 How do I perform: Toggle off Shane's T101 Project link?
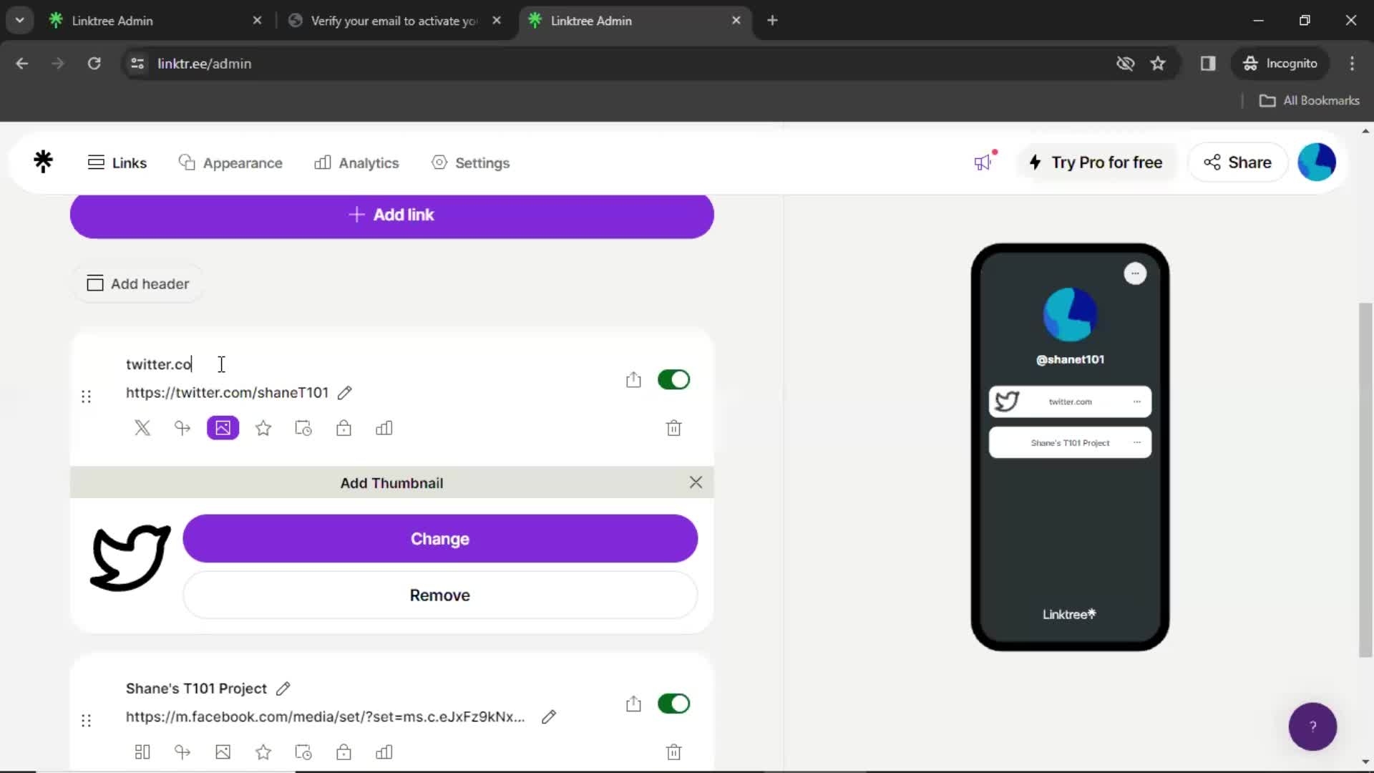[x=673, y=704]
